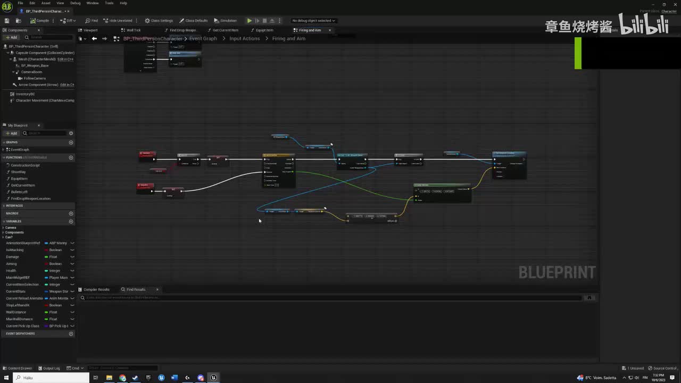Toggle visibility of the IsAttacking variable
The width and height of the screenshot is (681, 383).
click(x=72, y=250)
